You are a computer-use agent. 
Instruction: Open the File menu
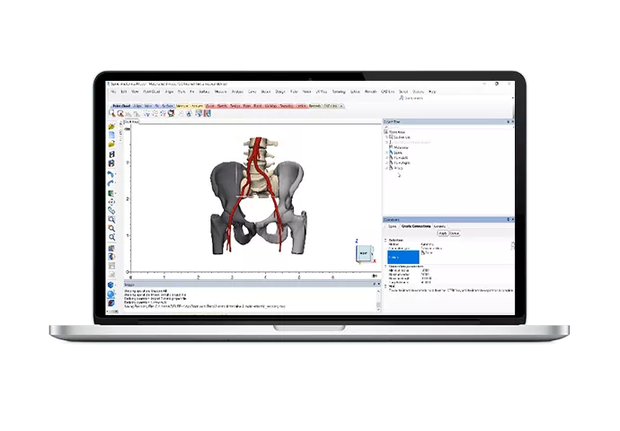coord(113,92)
